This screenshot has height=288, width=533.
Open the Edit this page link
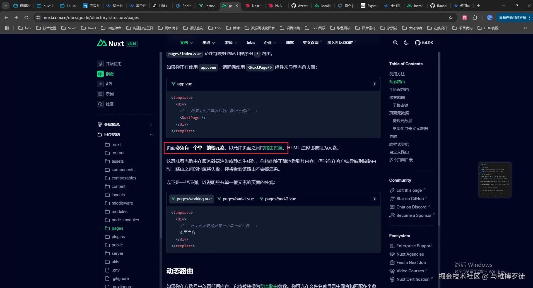pos(407,190)
